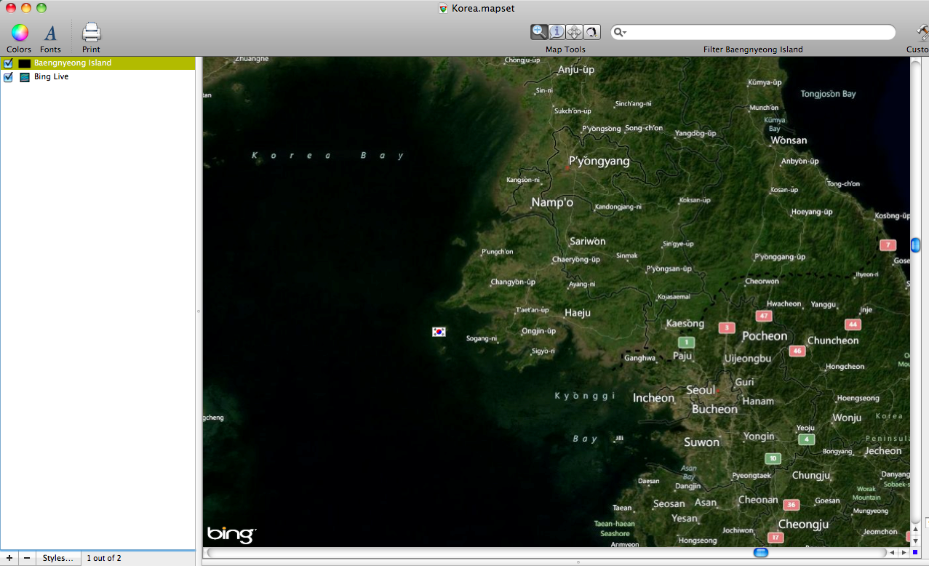Open the Styles… dialog

(57, 558)
